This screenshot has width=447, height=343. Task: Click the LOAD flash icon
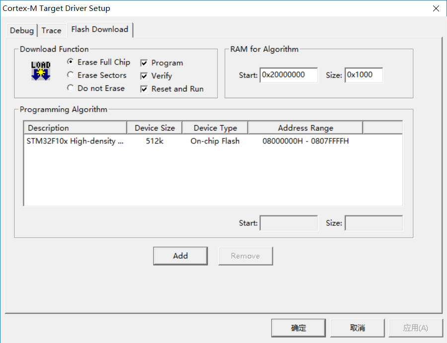pyautogui.click(x=40, y=71)
